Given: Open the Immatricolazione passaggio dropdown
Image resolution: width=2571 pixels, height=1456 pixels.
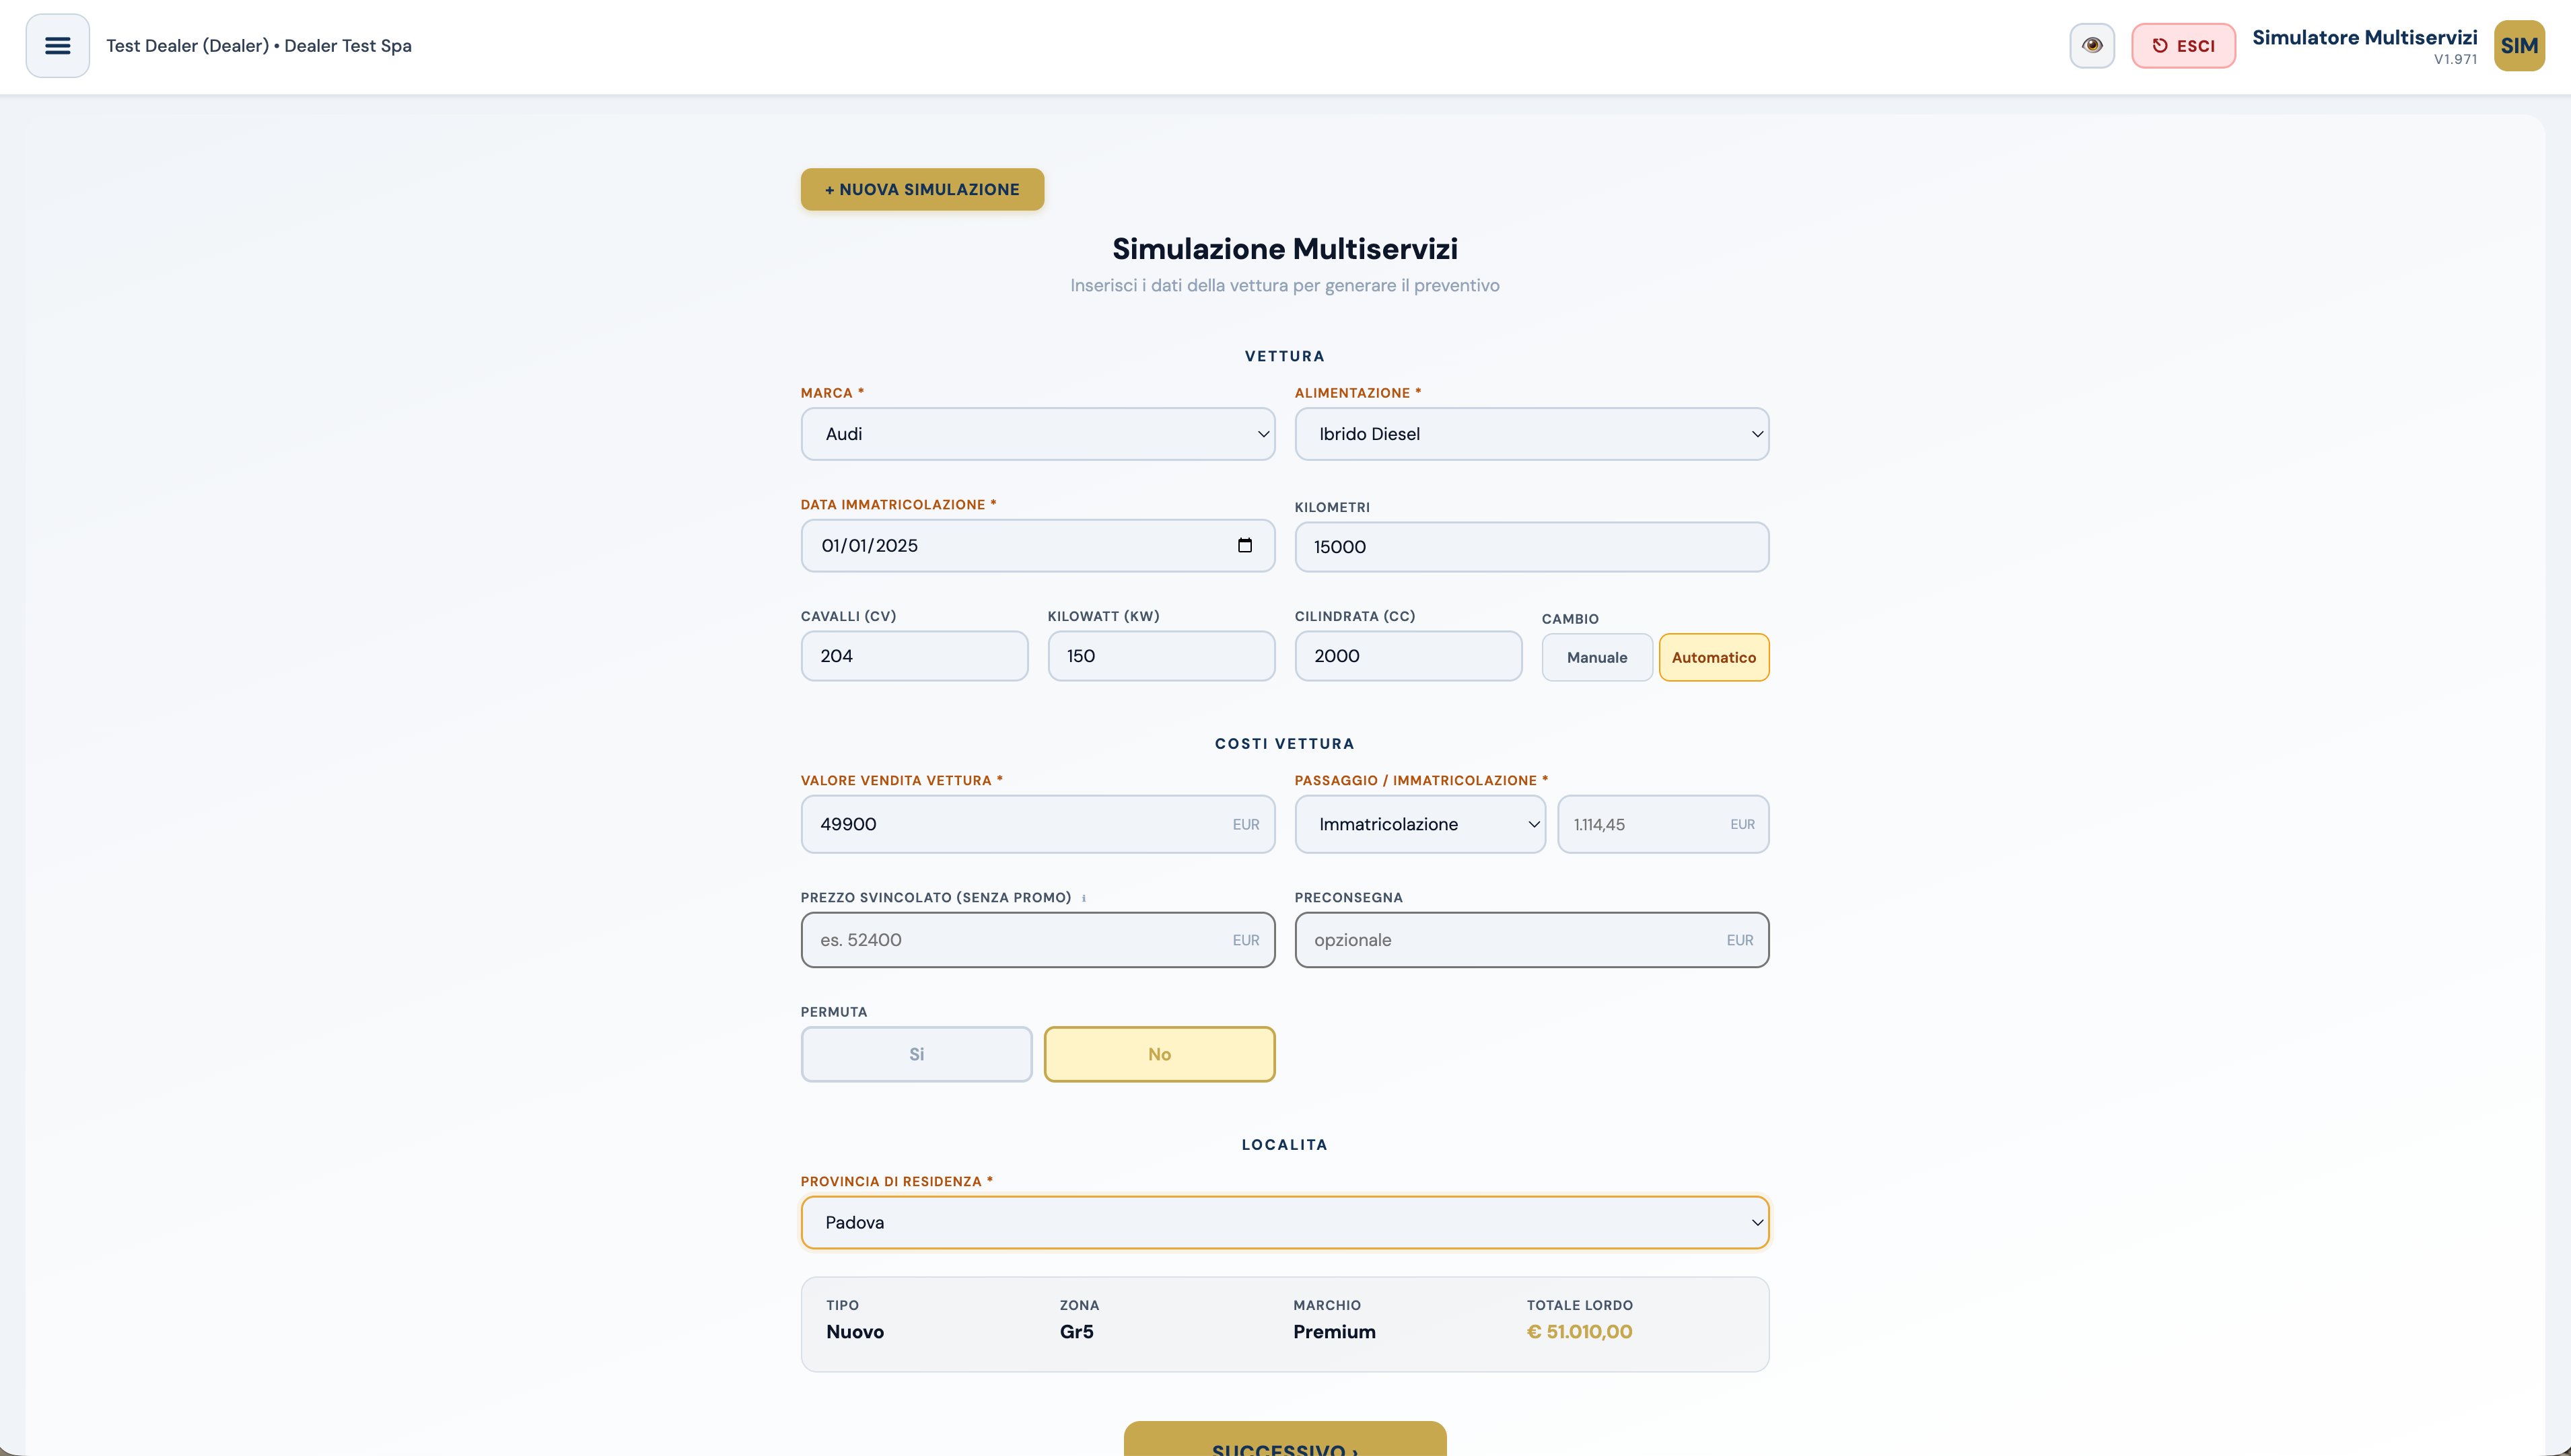Looking at the screenshot, I should pos(1420,824).
